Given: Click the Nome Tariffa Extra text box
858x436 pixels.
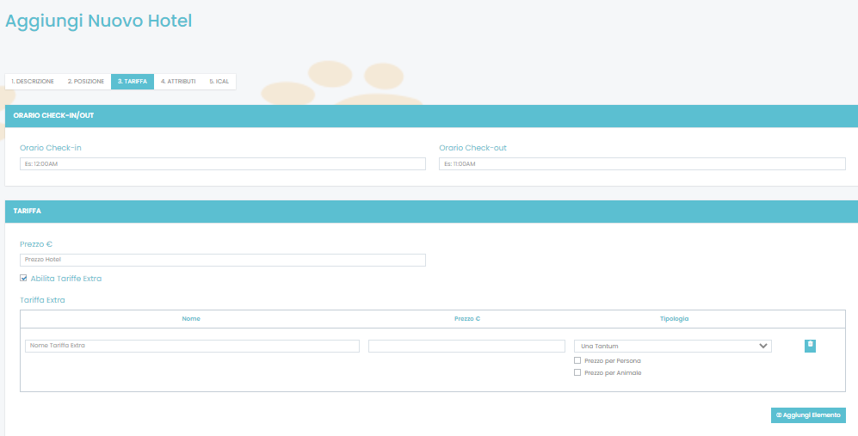Looking at the screenshot, I should pyautogui.click(x=192, y=346).
